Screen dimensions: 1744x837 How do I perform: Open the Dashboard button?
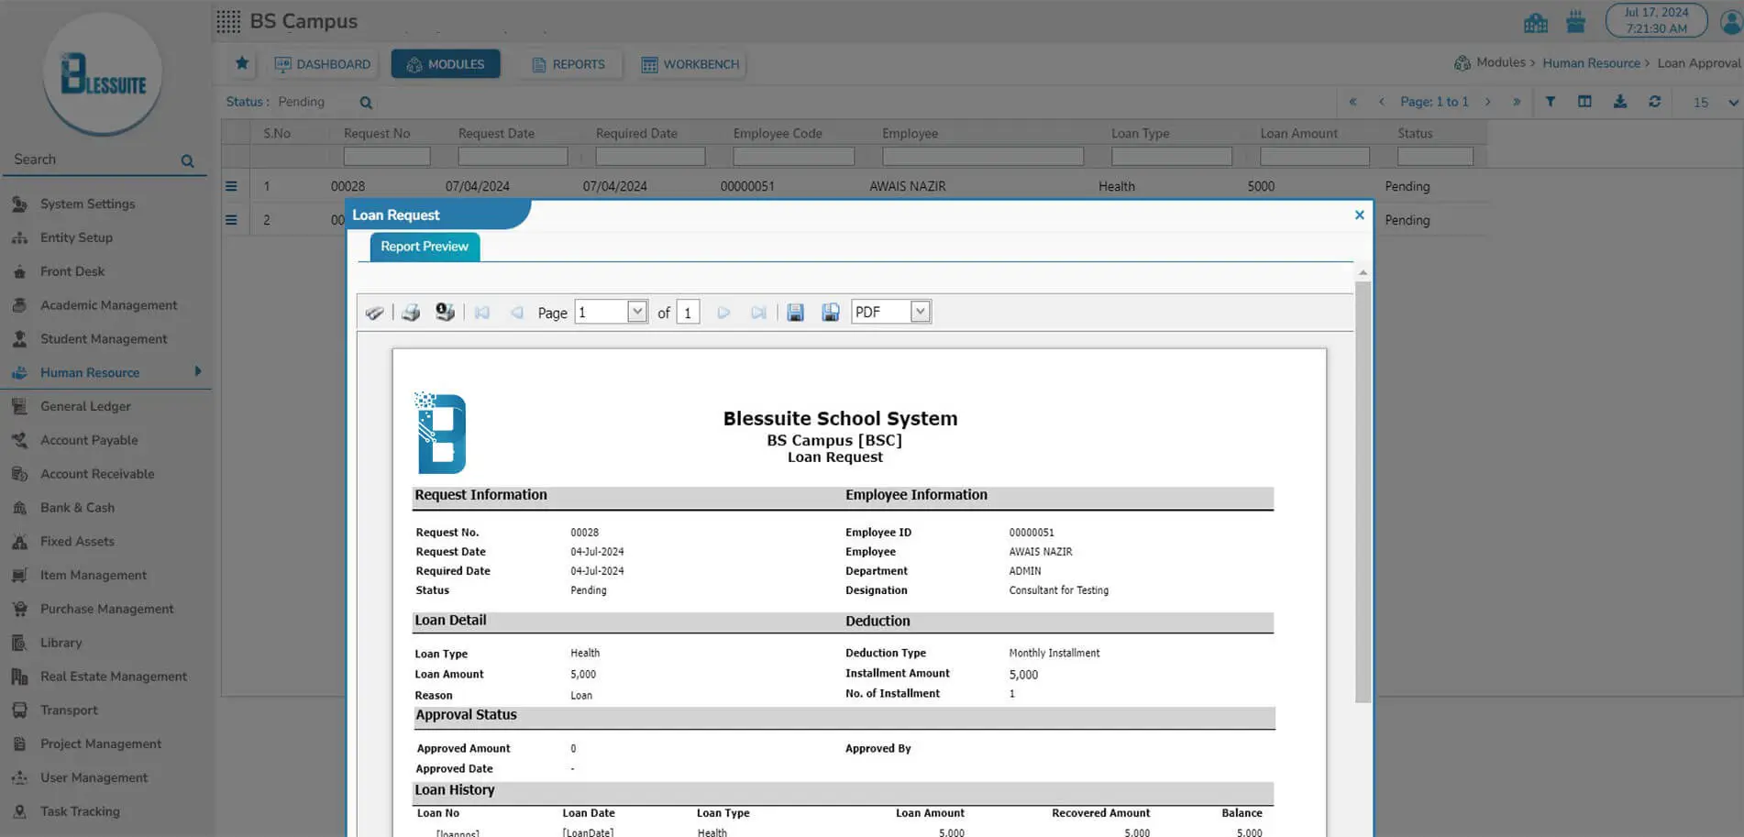click(x=323, y=64)
